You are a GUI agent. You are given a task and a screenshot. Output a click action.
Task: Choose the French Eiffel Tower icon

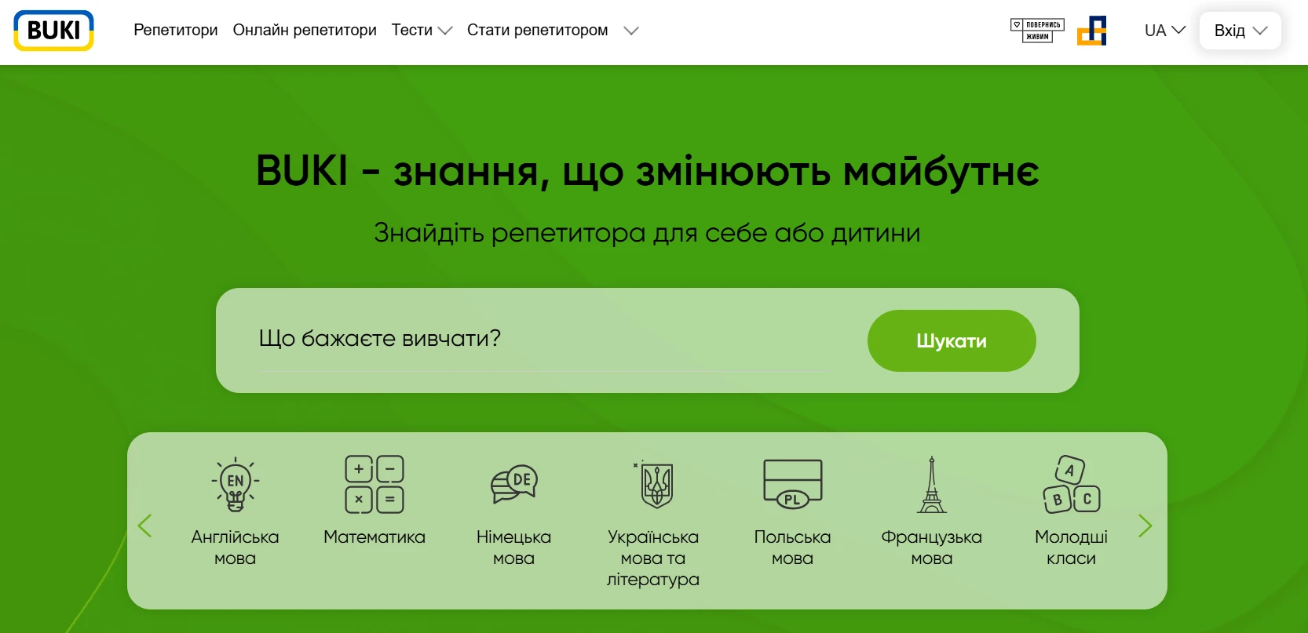coord(932,485)
